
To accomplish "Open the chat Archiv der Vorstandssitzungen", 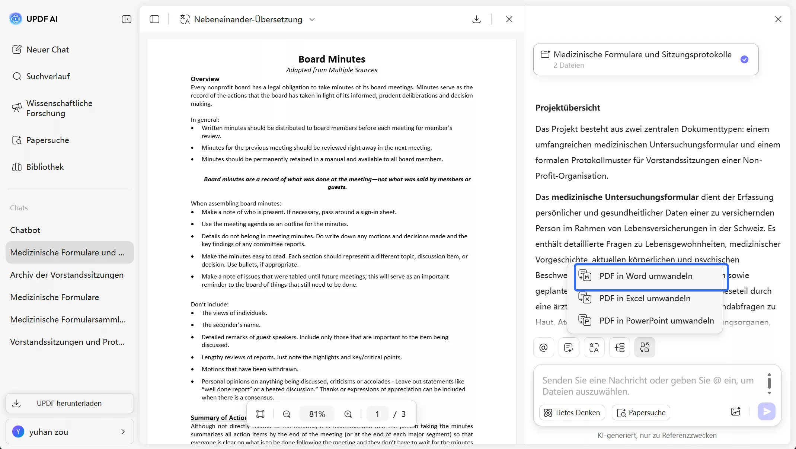I will [x=67, y=275].
